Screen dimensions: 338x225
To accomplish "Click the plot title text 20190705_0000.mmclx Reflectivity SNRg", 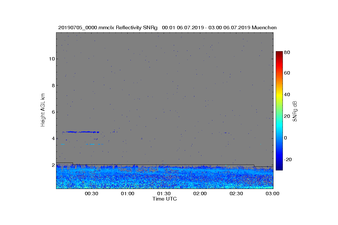I will click(108, 28).
